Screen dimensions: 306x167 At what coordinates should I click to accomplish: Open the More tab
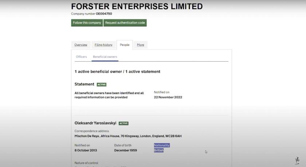[x=141, y=45]
